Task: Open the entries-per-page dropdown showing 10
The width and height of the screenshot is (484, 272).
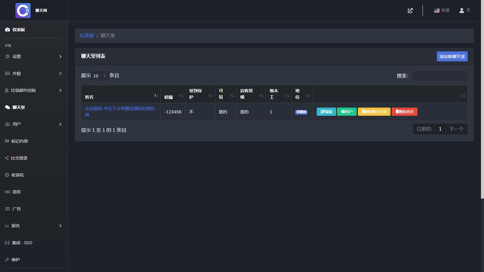Action: pos(100,76)
